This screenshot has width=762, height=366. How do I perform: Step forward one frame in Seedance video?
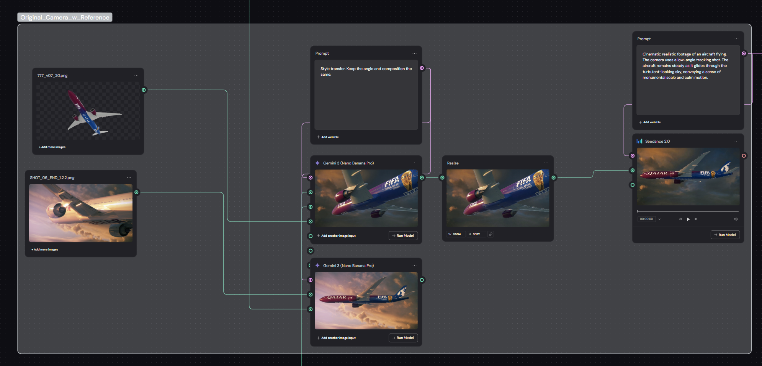(696, 219)
